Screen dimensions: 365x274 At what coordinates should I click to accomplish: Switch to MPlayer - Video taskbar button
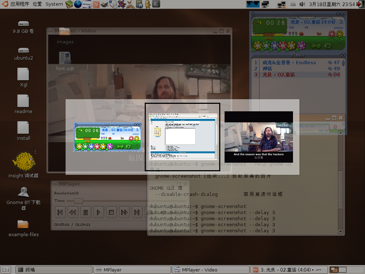click(210, 270)
